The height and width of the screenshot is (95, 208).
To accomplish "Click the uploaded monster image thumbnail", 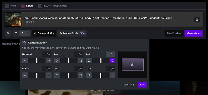I will tap(13, 20).
